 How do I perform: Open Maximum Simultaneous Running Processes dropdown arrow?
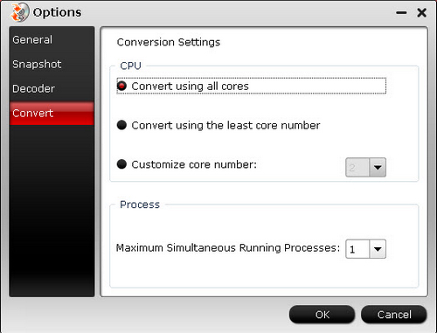(378, 249)
